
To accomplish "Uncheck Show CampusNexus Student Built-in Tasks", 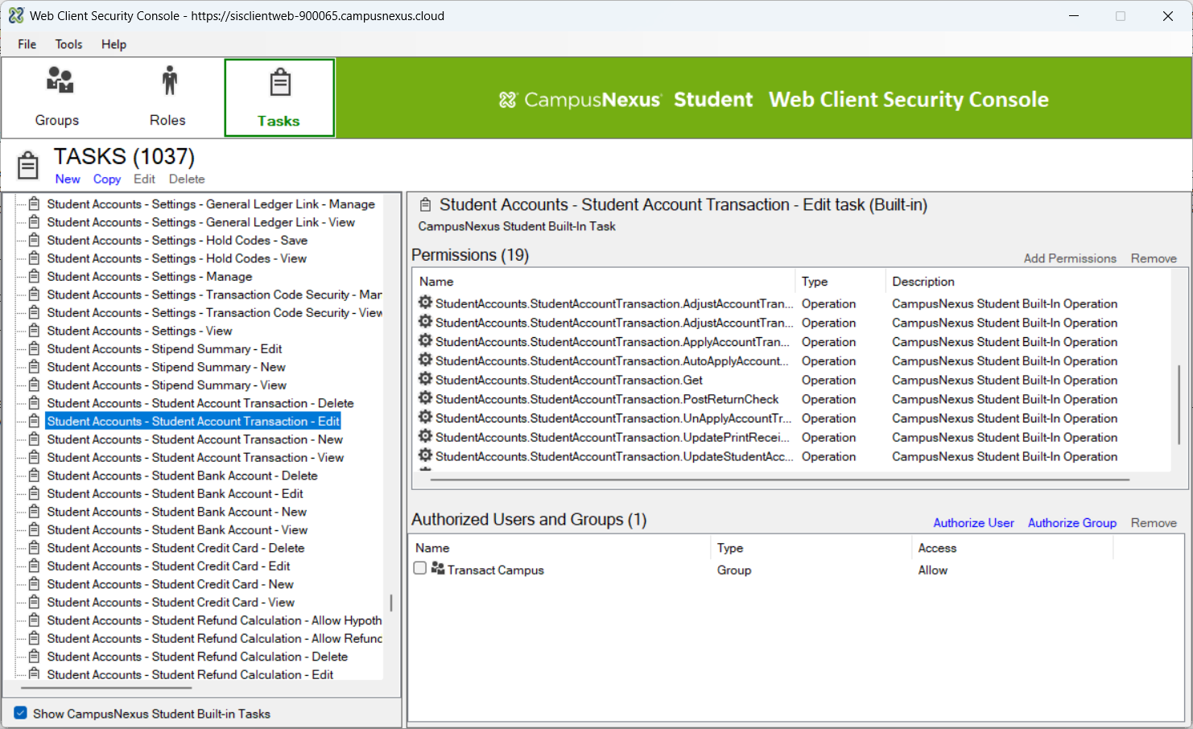I will click(x=21, y=713).
